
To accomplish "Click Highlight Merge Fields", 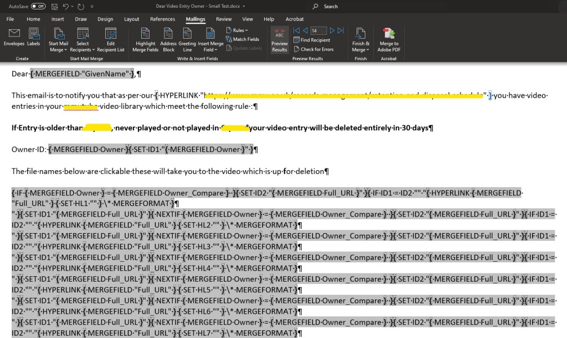I will (146, 39).
